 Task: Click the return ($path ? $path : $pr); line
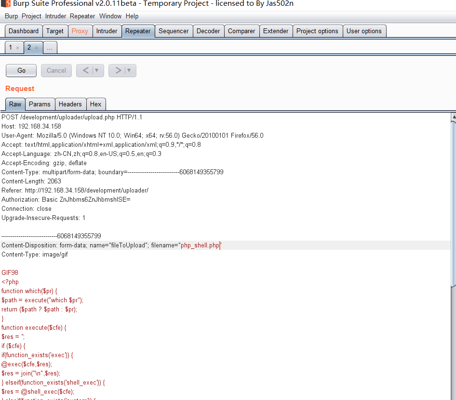(x=39, y=310)
